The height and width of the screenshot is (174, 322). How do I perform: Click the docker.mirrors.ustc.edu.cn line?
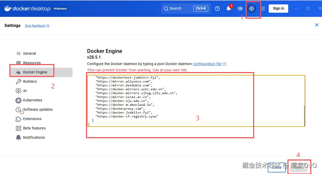click(131, 89)
